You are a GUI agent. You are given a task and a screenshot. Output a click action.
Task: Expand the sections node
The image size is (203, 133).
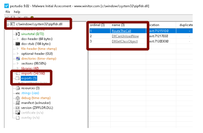(18, 64)
